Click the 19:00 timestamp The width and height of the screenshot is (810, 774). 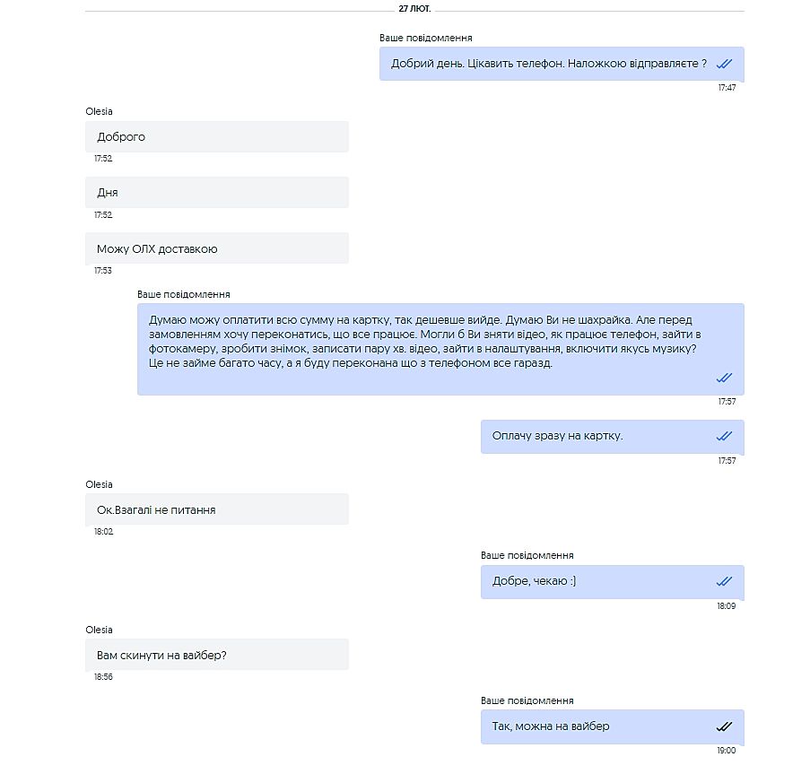pyautogui.click(x=727, y=751)
